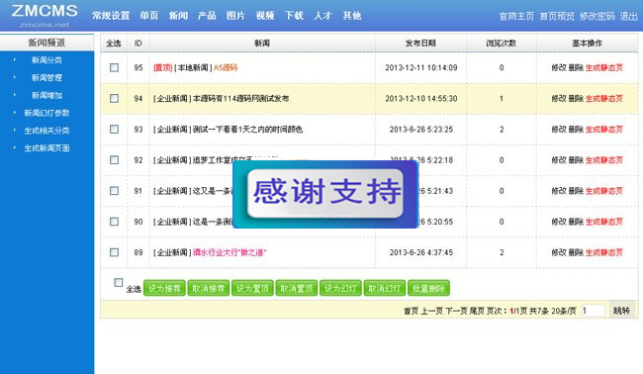Delete news ID 94 via 删除
This screenshot has width=643, height=374.
pyautogui.click(x=576, y=98)
